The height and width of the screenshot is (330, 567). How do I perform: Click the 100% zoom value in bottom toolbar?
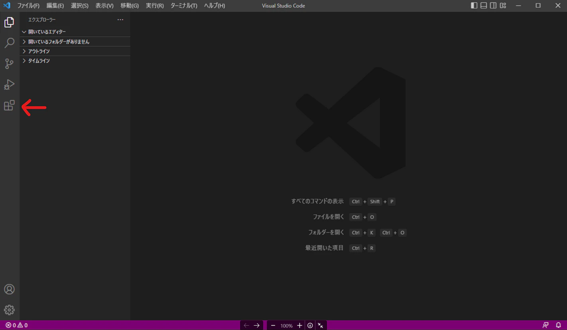[x=286, y=326]
